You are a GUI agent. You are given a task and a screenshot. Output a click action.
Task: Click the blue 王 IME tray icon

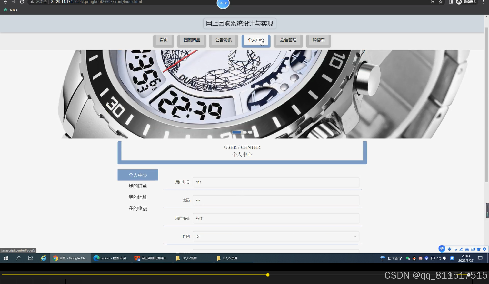[452, 258]
